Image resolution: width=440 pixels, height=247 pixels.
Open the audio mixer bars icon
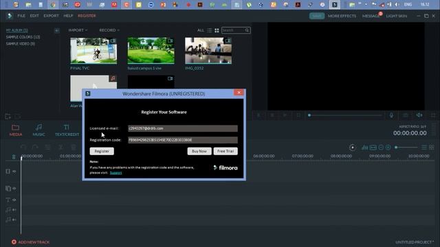pos(364,148)
